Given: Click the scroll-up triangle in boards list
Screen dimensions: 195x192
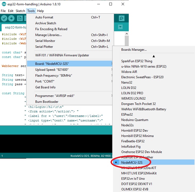Looking at the screenshot, I should (x=154, y=56).
